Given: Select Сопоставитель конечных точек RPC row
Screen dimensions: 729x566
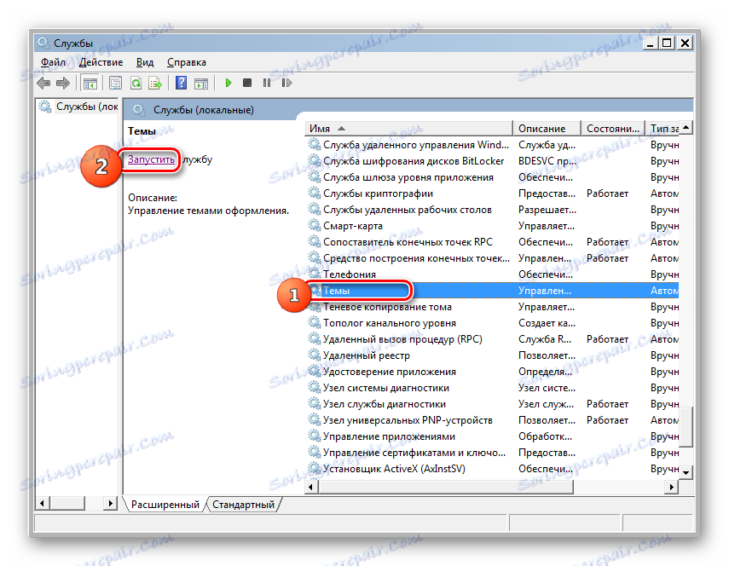Looking at the screenshot, I should coord(492,241).
